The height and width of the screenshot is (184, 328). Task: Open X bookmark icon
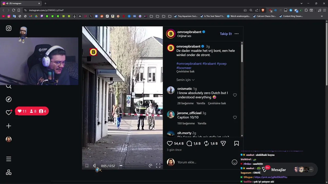click(91, 16)
